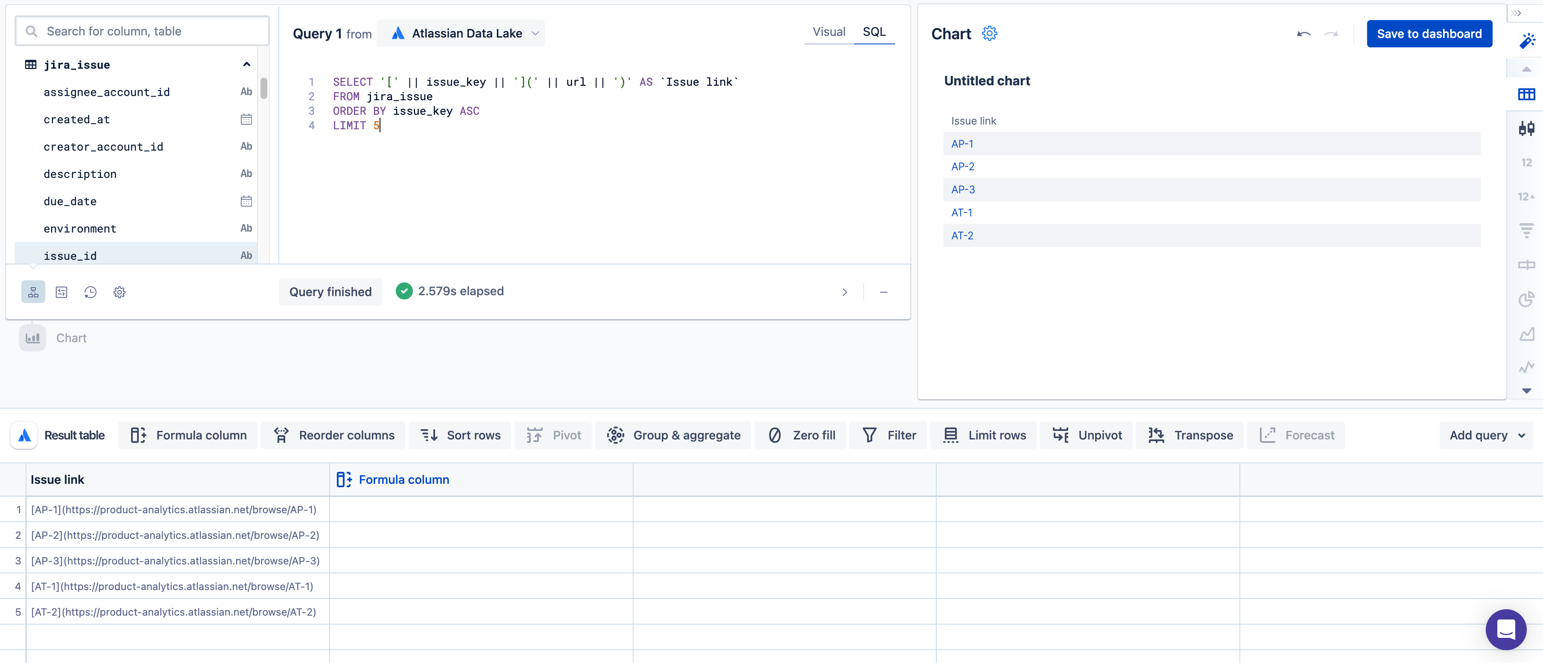
Task: Switch to Visual mode tab
Action: tap(828, 32)
